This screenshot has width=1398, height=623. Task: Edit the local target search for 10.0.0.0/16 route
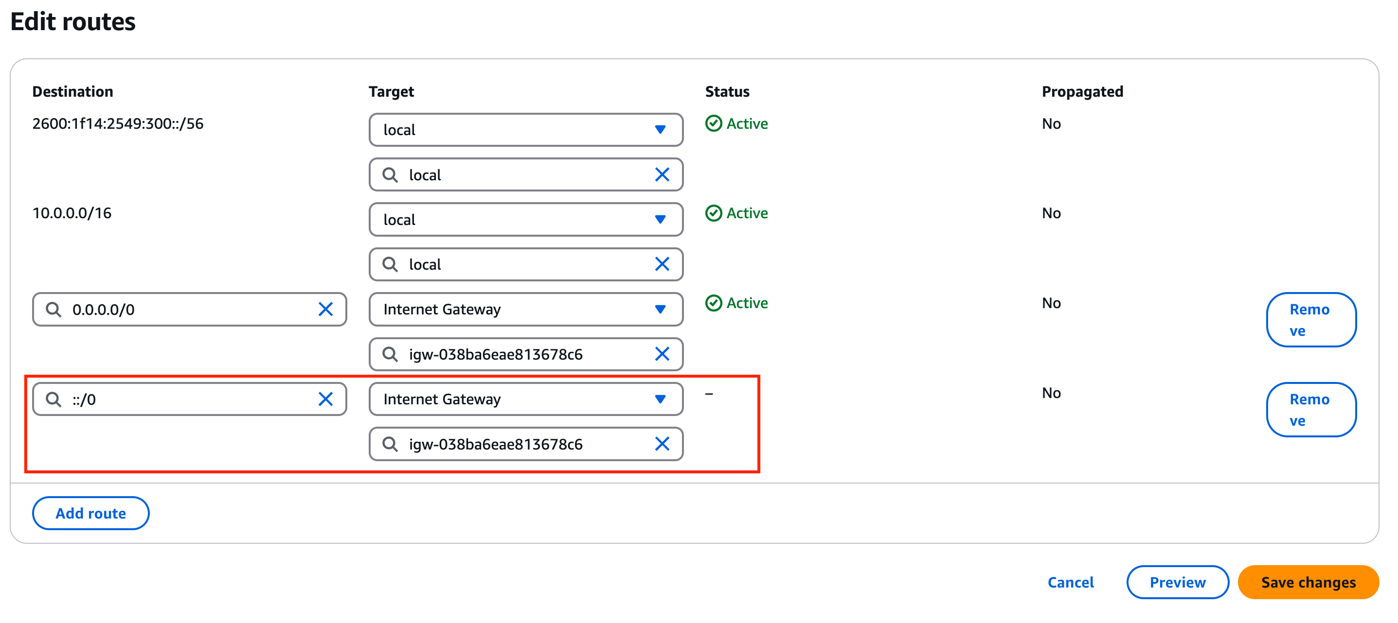(x=525, y=264)
